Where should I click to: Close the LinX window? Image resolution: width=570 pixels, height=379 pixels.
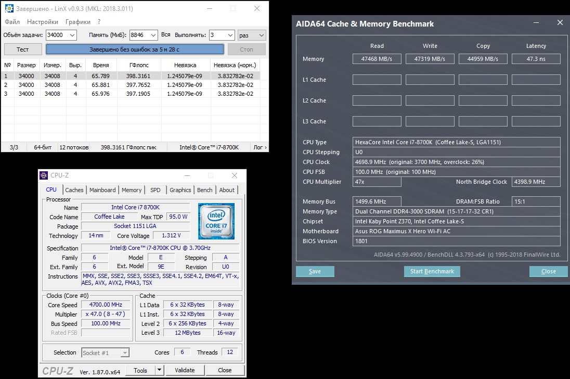[256, 8]
